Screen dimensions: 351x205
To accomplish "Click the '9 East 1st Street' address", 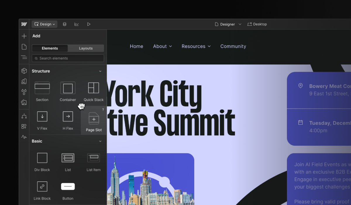I will point(329,94).
